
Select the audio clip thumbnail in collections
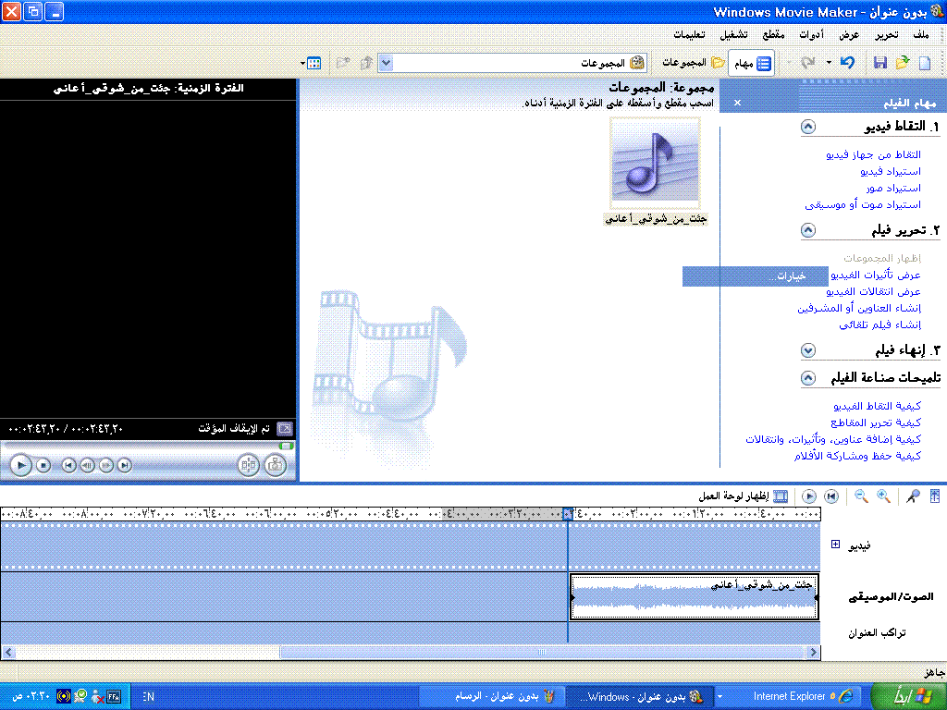[x=655, y=163]
